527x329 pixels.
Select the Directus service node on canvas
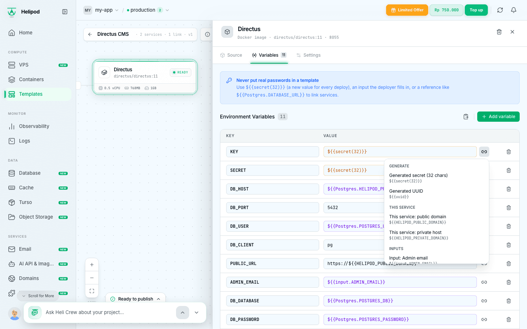tap(145, 77)
